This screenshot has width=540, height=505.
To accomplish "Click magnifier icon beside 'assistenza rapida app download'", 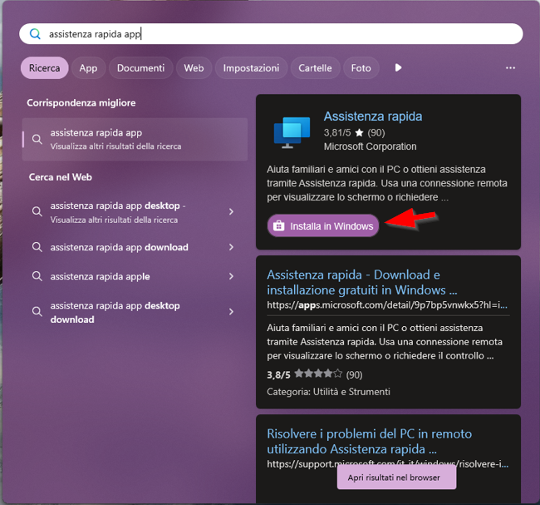I will click(x=37, y=247).
